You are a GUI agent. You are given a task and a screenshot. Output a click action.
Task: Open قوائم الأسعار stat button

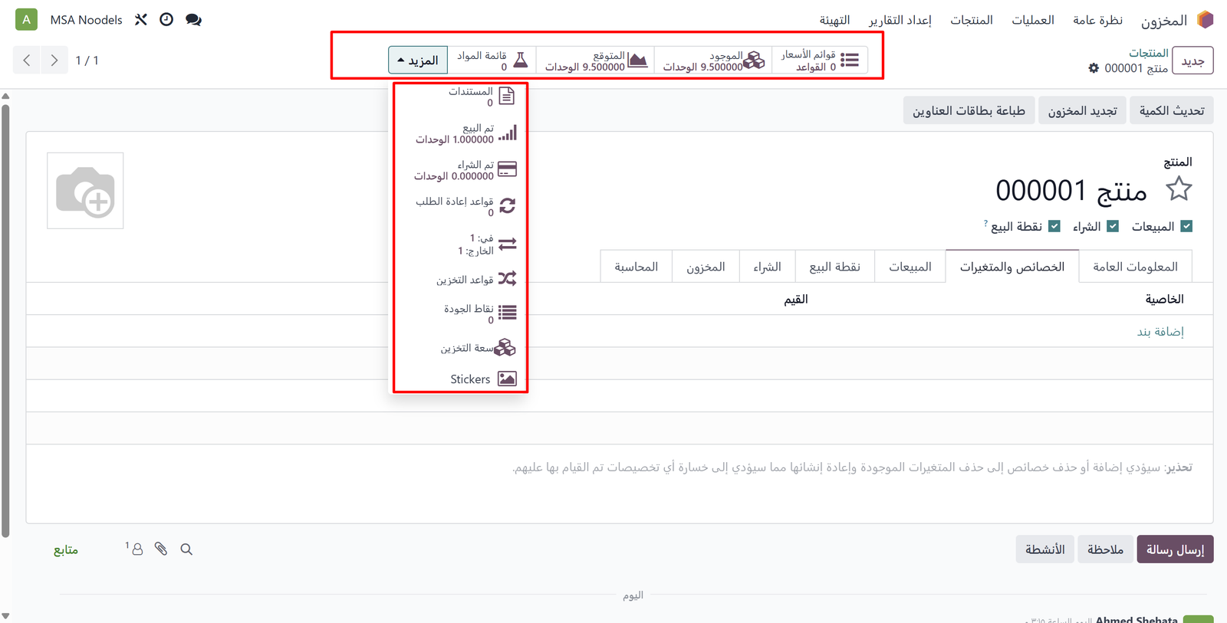pyautogui.click(x=820, y=61)
